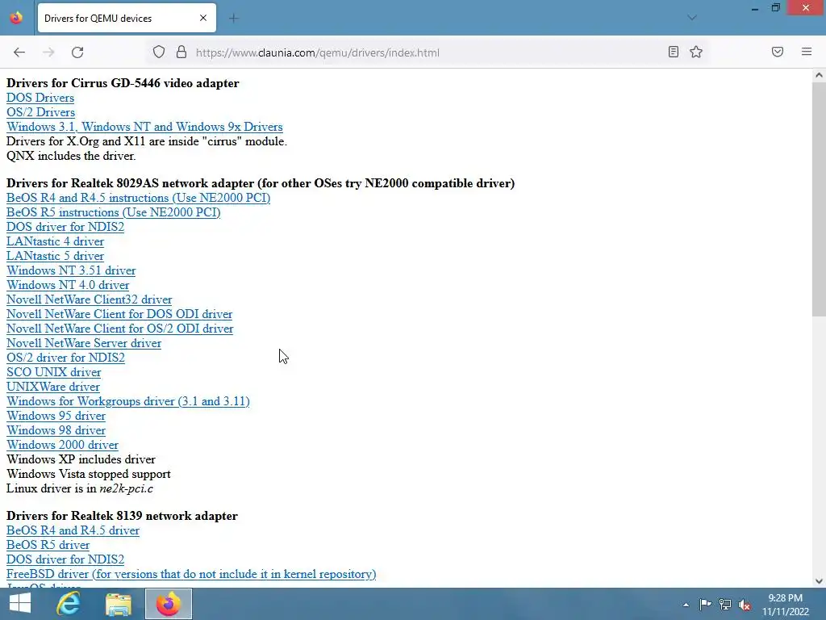Open BeOS R4 and R4.5 instructions link
This screenshot has width=826, height=620.
[138, 198]
